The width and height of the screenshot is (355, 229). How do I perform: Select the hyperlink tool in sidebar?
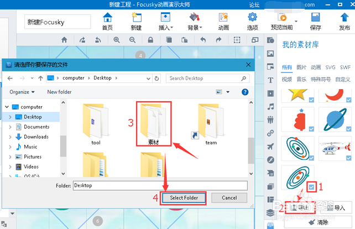(x=270, y=133)
